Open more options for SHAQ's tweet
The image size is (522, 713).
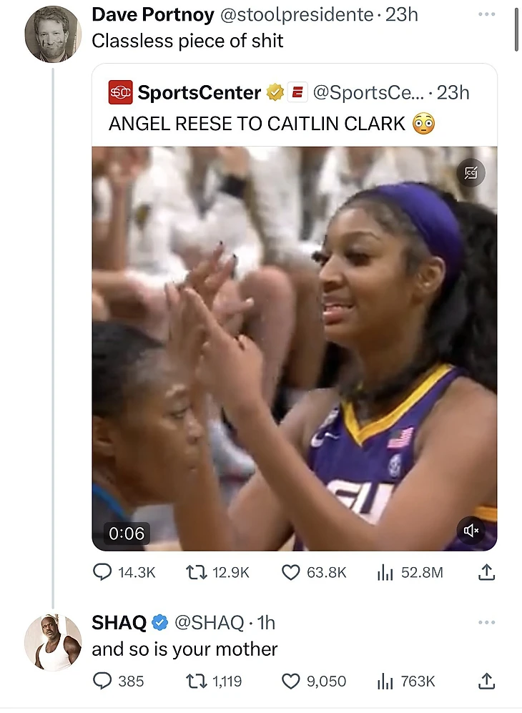tap(486, 623)
